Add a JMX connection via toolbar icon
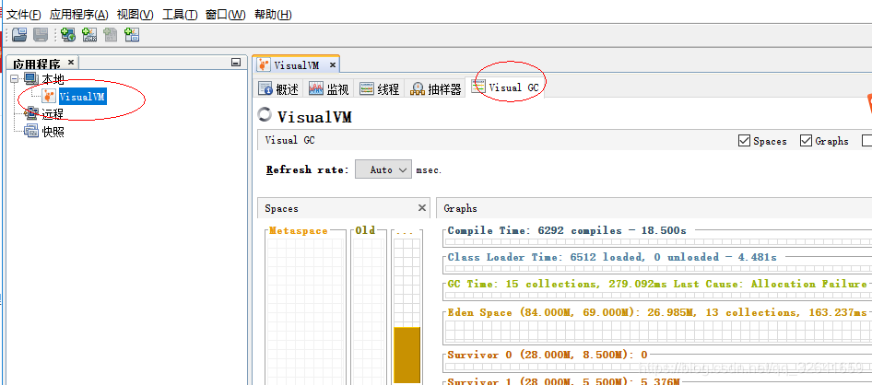This screenshot has height=385, width=872. pos(89,35)
